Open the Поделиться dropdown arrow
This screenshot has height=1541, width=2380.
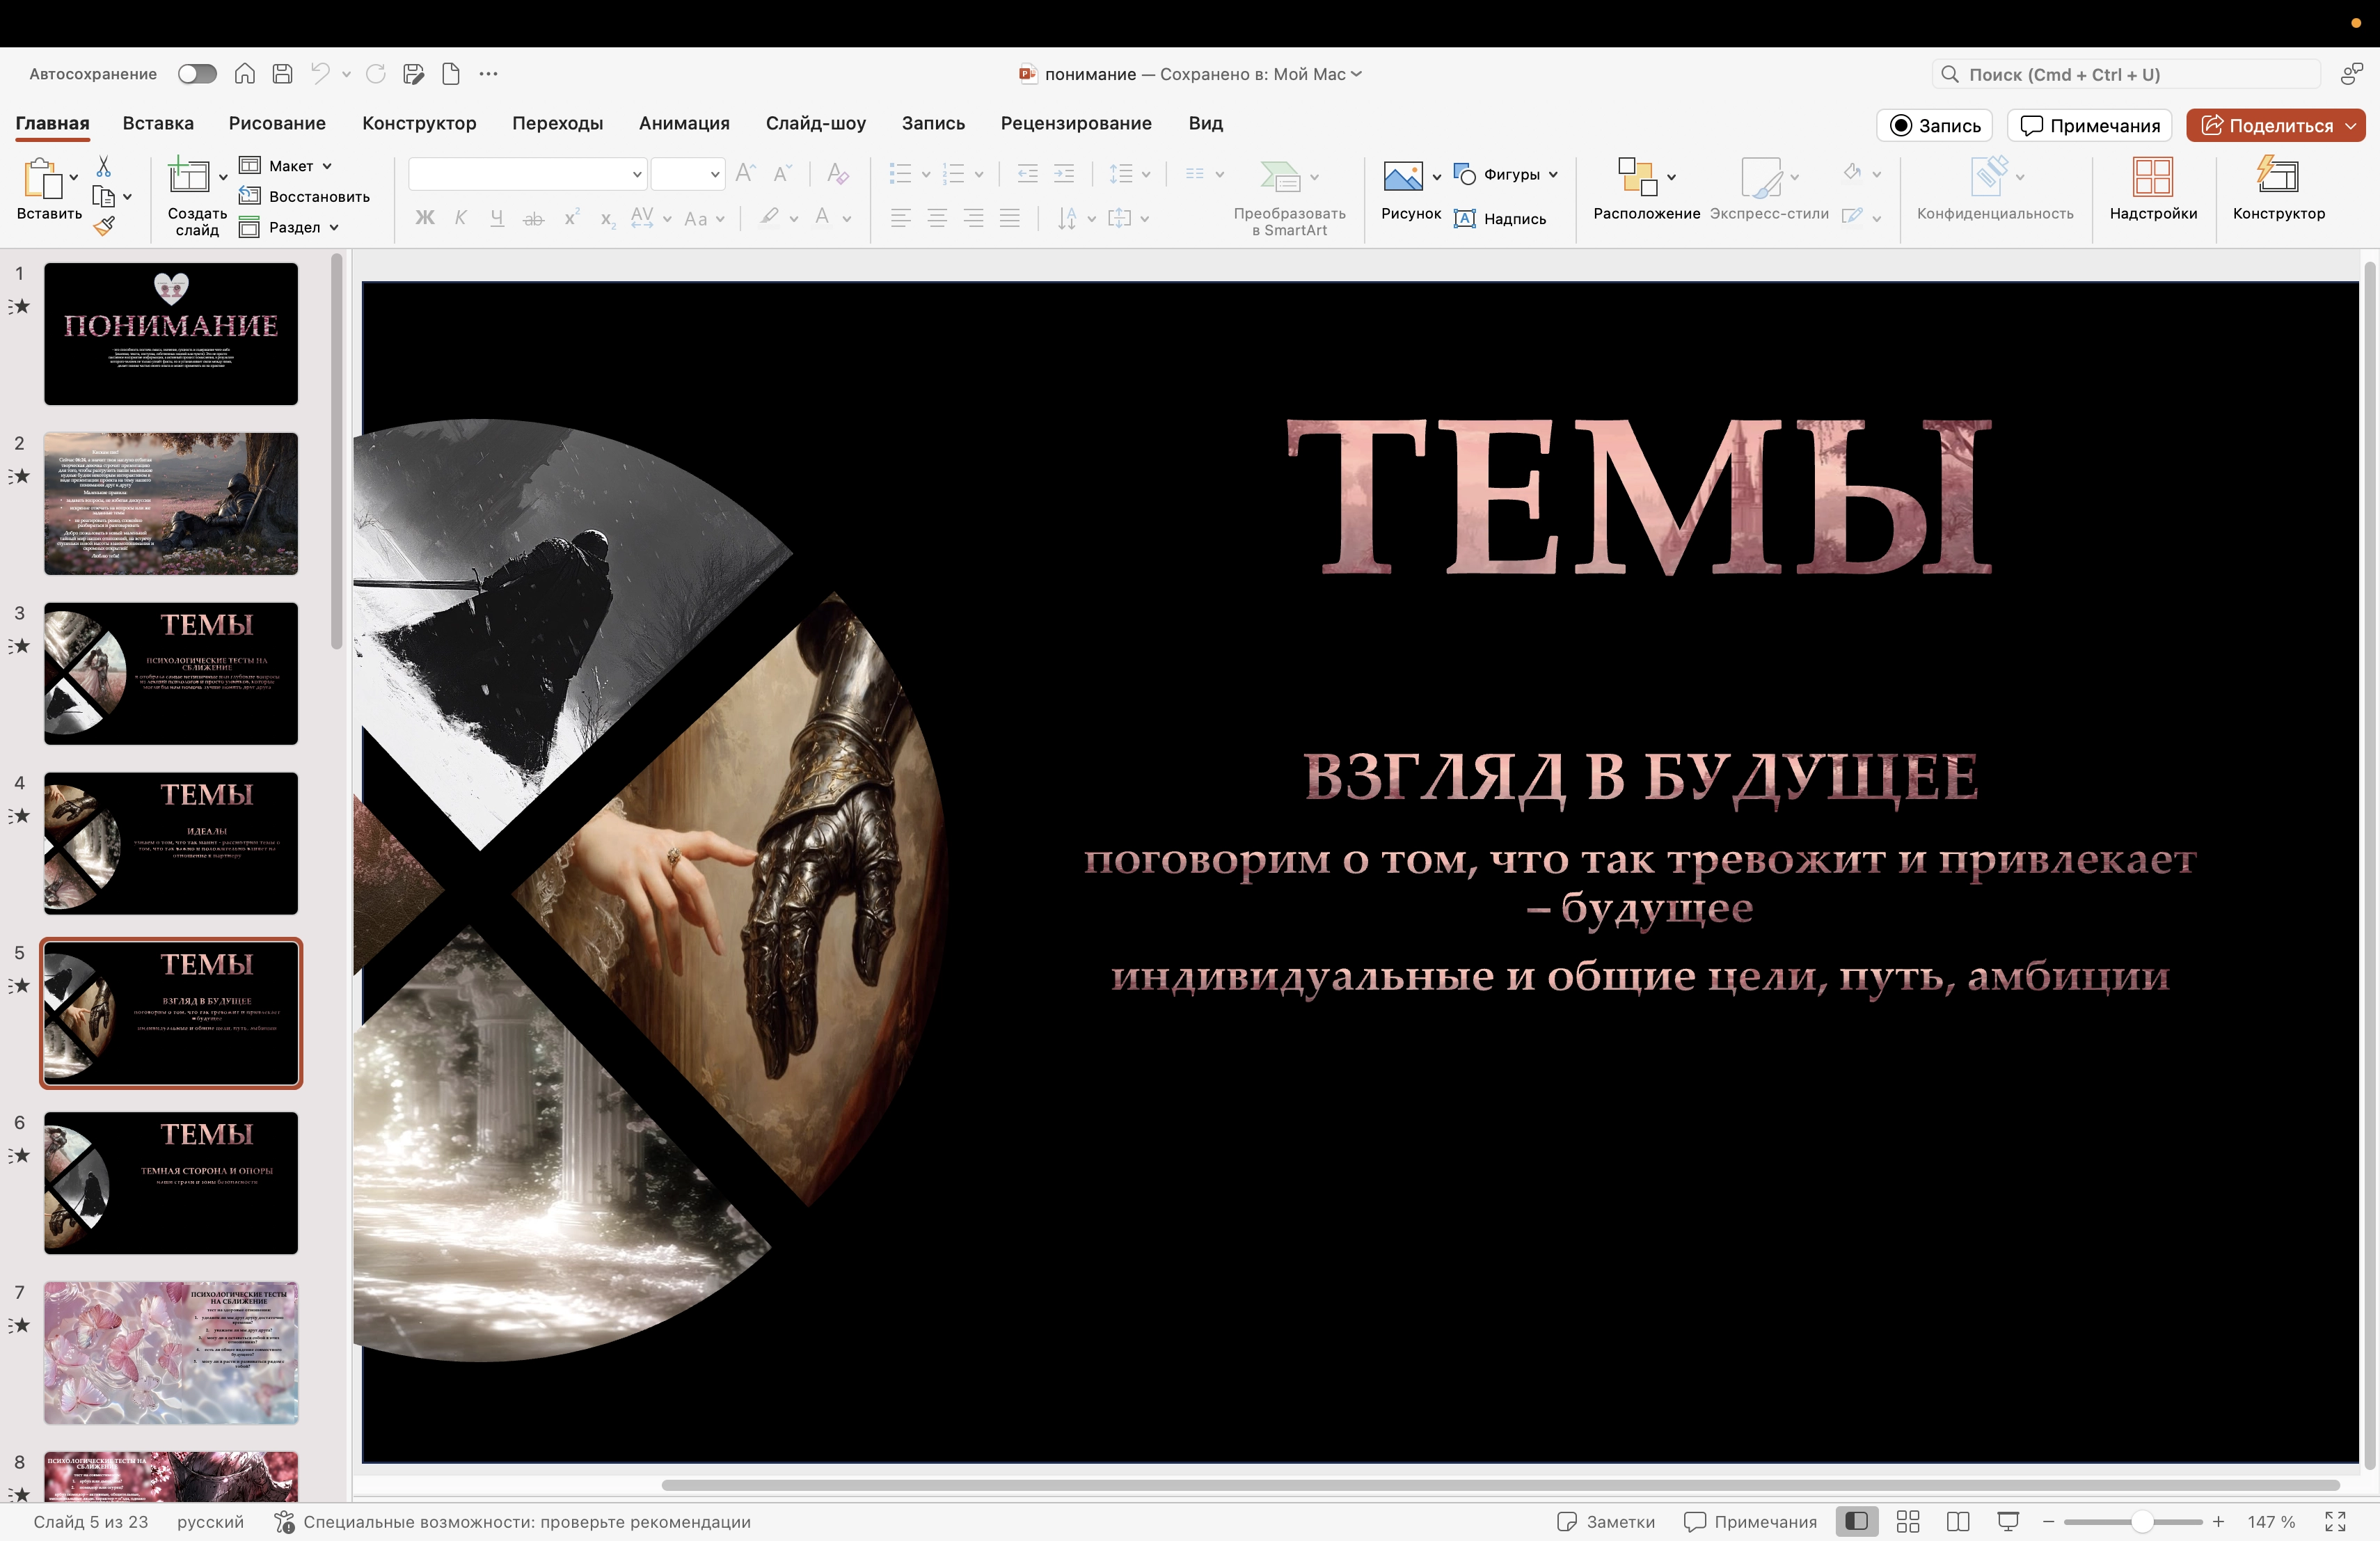coord(2350,126)
